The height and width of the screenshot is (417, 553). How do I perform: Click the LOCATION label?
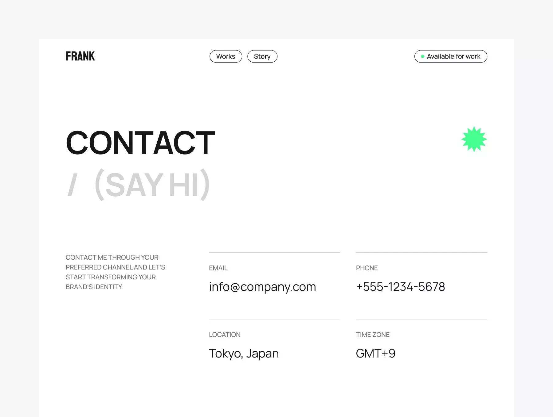click(x=225, y=335)
